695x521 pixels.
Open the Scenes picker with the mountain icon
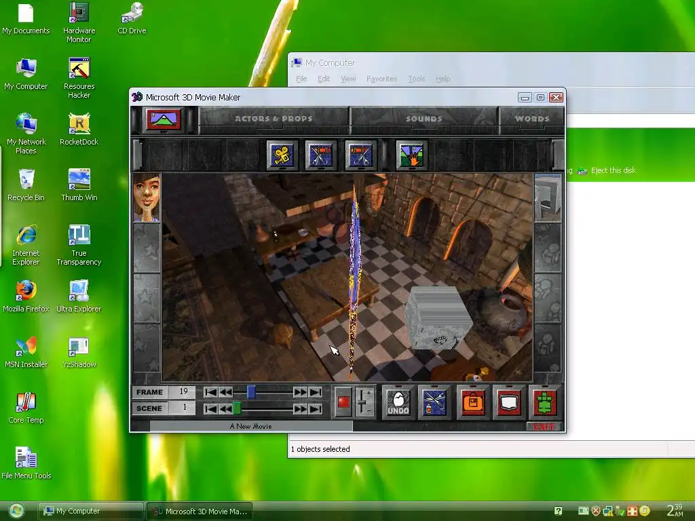164,119
